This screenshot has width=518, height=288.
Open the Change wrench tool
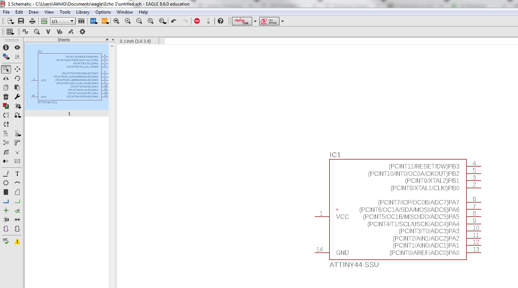click(17, 97)
